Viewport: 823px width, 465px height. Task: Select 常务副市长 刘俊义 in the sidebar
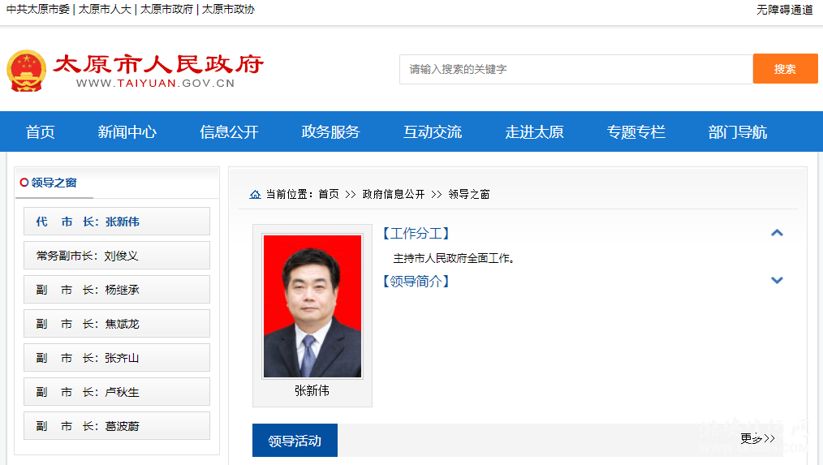pyautogui.click(x=117, y=256)
